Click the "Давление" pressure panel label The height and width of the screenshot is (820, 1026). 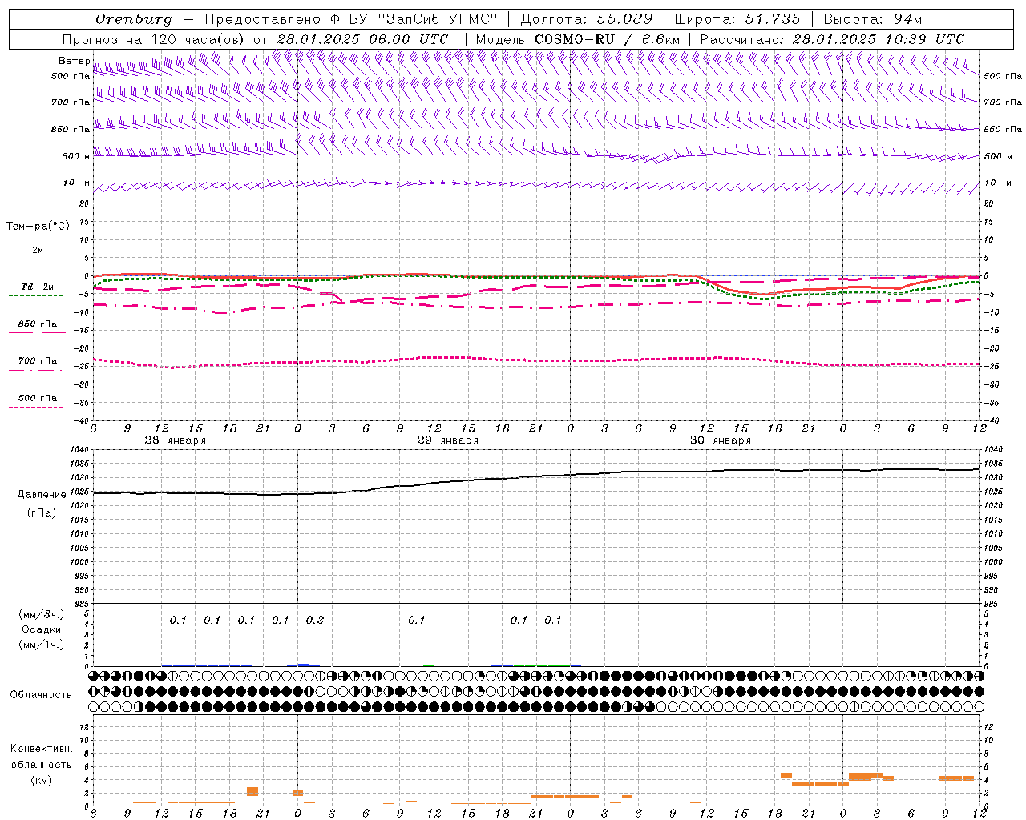(x=41, y=495)
